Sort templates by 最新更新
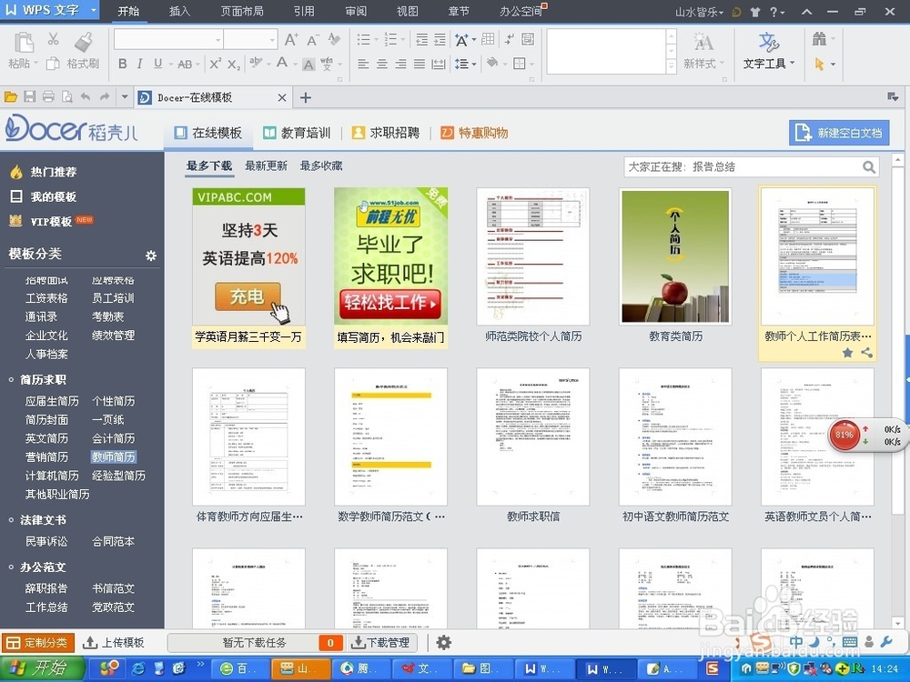 click(266, 165)
